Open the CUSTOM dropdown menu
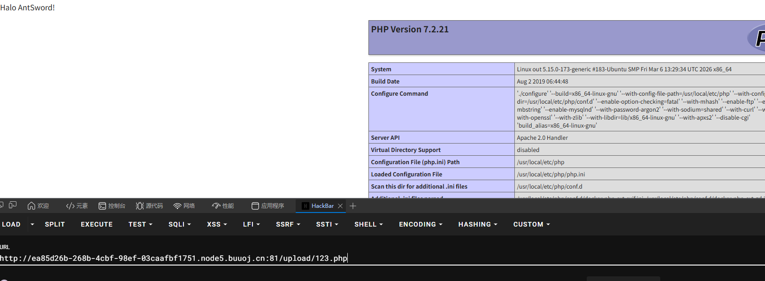Viewport: 765px width, 281px height. (x=531, y=224)
